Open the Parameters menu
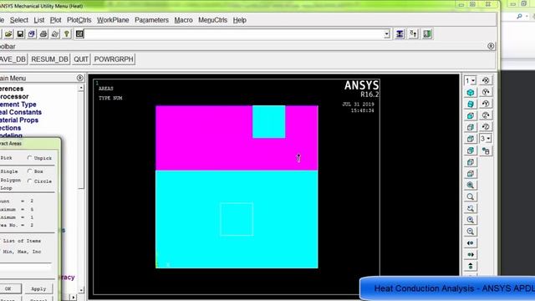This screenshot has height=301, width=535. (151, 20)
